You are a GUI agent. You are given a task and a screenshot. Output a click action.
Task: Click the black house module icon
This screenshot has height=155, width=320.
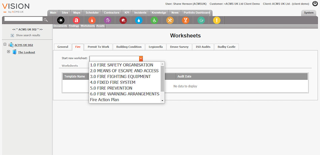61,20
